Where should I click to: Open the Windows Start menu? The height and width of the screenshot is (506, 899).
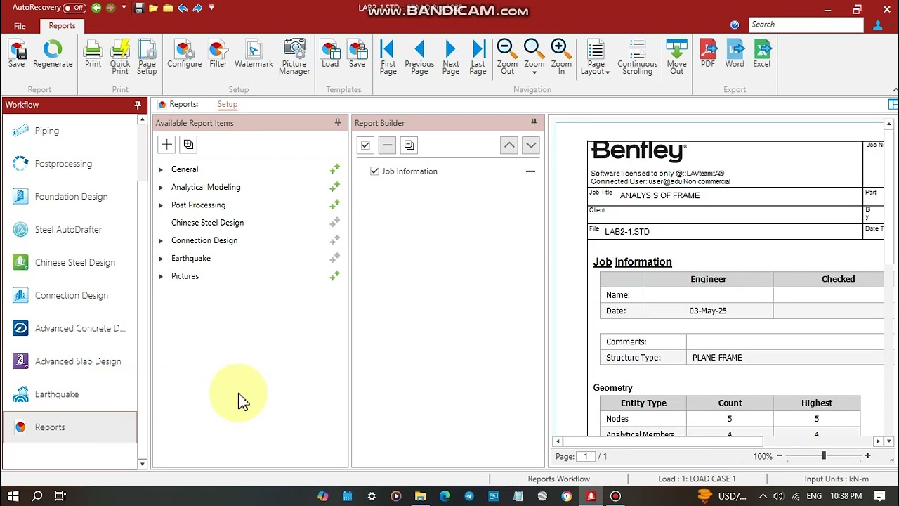pos(13,496)
